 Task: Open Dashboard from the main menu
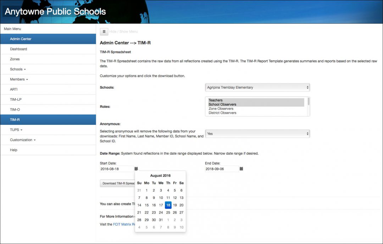(x=18, y=49)
